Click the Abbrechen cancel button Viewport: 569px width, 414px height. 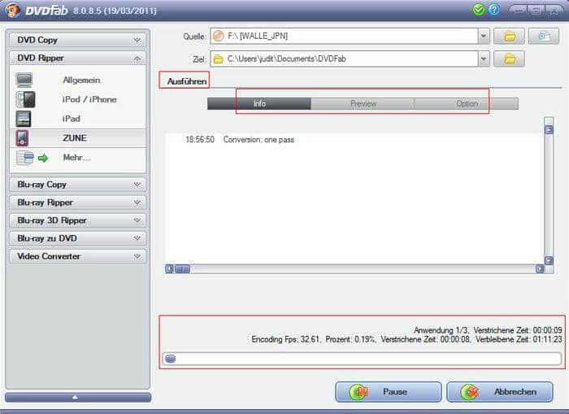(500, 392)
